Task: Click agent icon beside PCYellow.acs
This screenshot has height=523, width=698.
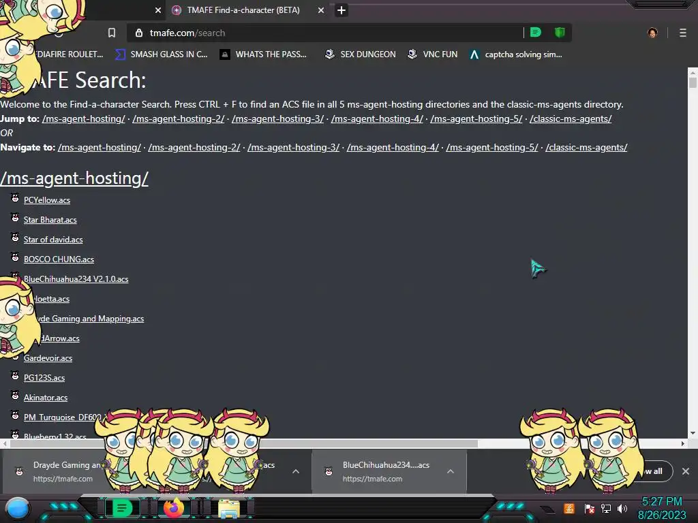Action: tap(15, 198)
